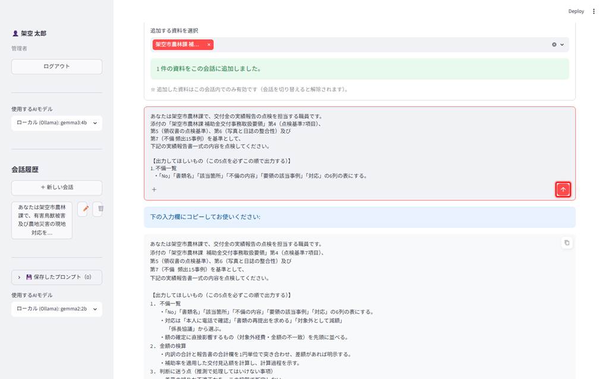
Task: Start a new chat with 新しい会話
Action: 57,187
